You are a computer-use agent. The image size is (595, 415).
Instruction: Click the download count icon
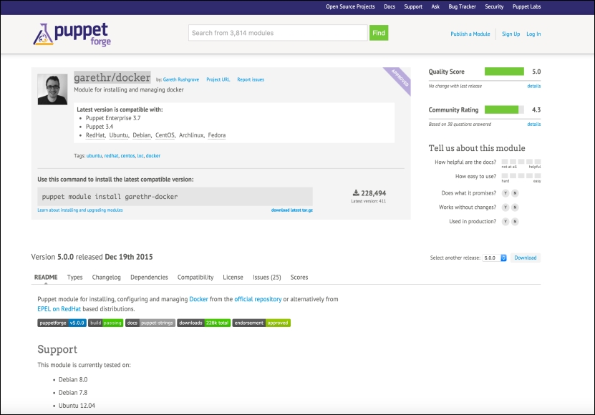click(356, 193)
